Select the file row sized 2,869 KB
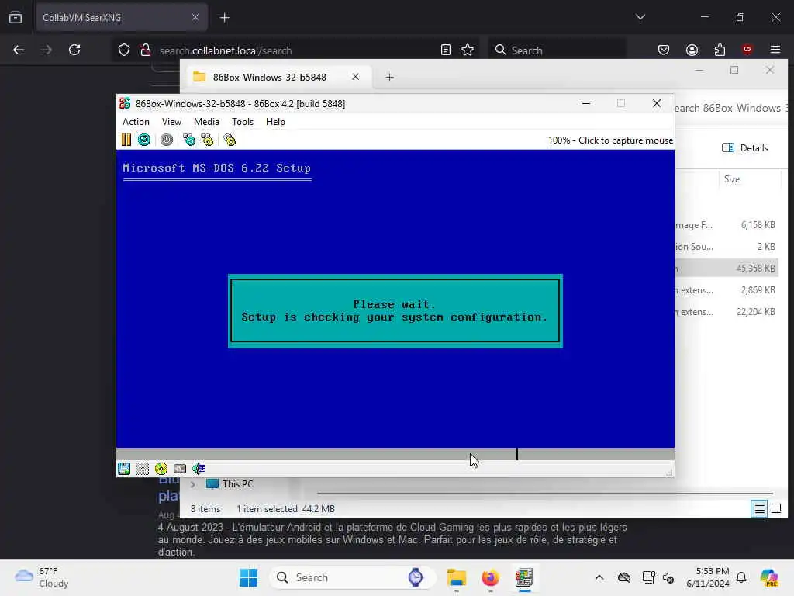This screenshot has height=596, width=794. [x=727, y=290]
